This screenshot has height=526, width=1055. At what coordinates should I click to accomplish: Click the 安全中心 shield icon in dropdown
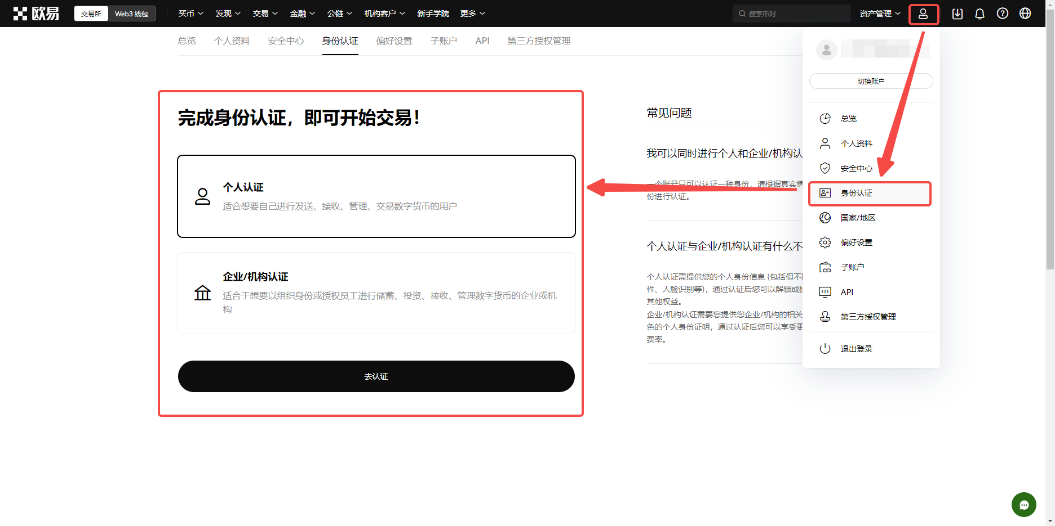click(x=825, y=168)
